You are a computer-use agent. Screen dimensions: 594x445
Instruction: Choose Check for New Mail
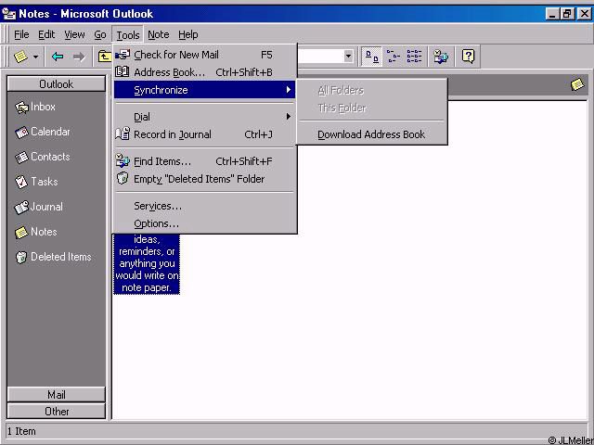[204, 55]
